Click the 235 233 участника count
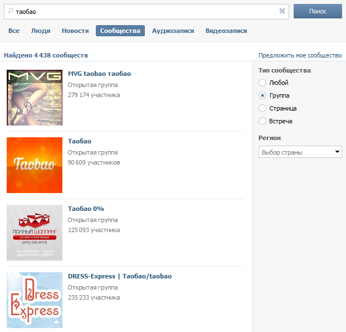 94,297
